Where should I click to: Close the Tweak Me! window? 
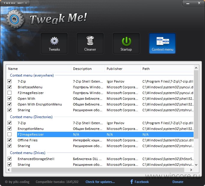(199, 3)
